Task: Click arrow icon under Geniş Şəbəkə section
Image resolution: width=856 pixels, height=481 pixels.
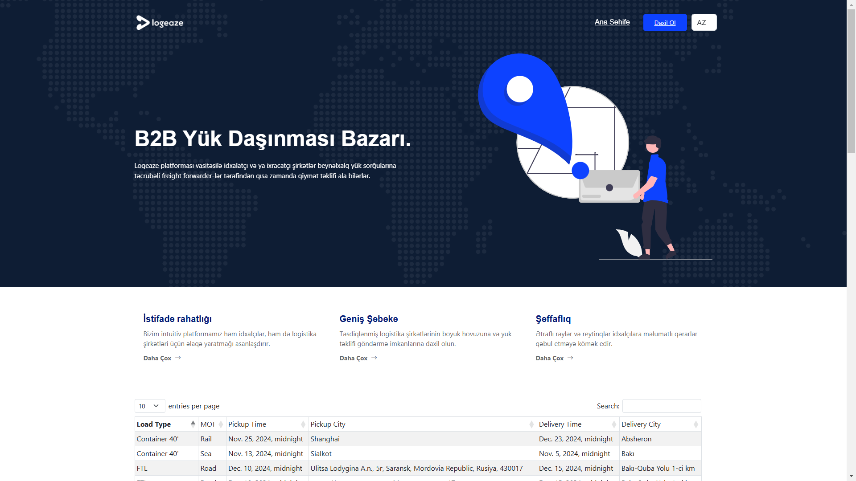Action: (374, 358)
